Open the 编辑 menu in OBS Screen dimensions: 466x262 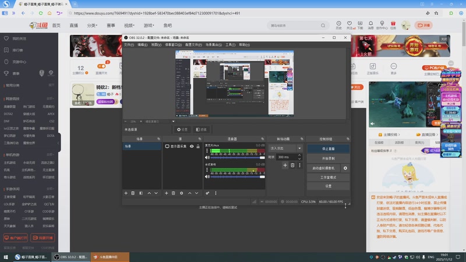pyautogui.click(x=142, y=45)
